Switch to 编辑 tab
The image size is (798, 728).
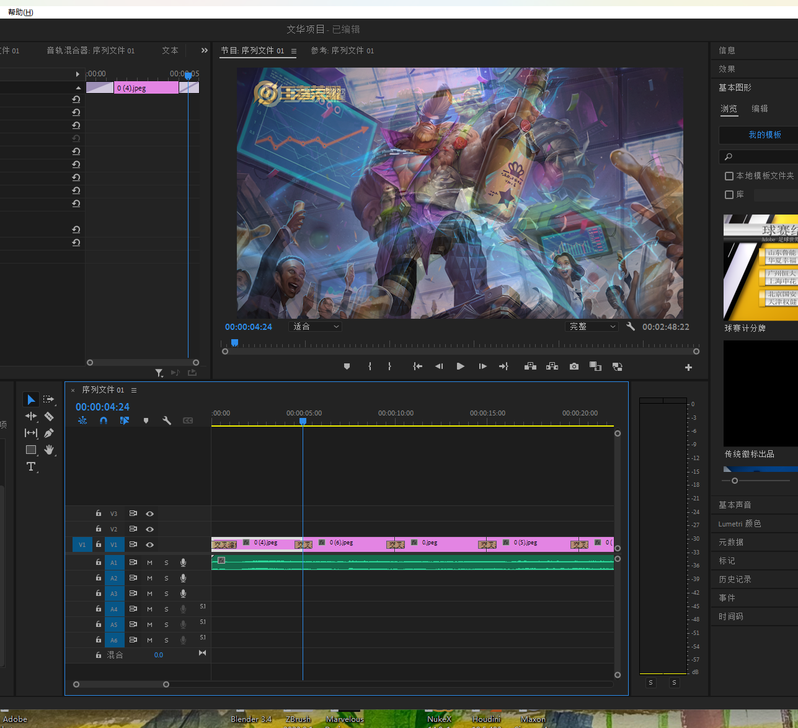coord(760,109)
